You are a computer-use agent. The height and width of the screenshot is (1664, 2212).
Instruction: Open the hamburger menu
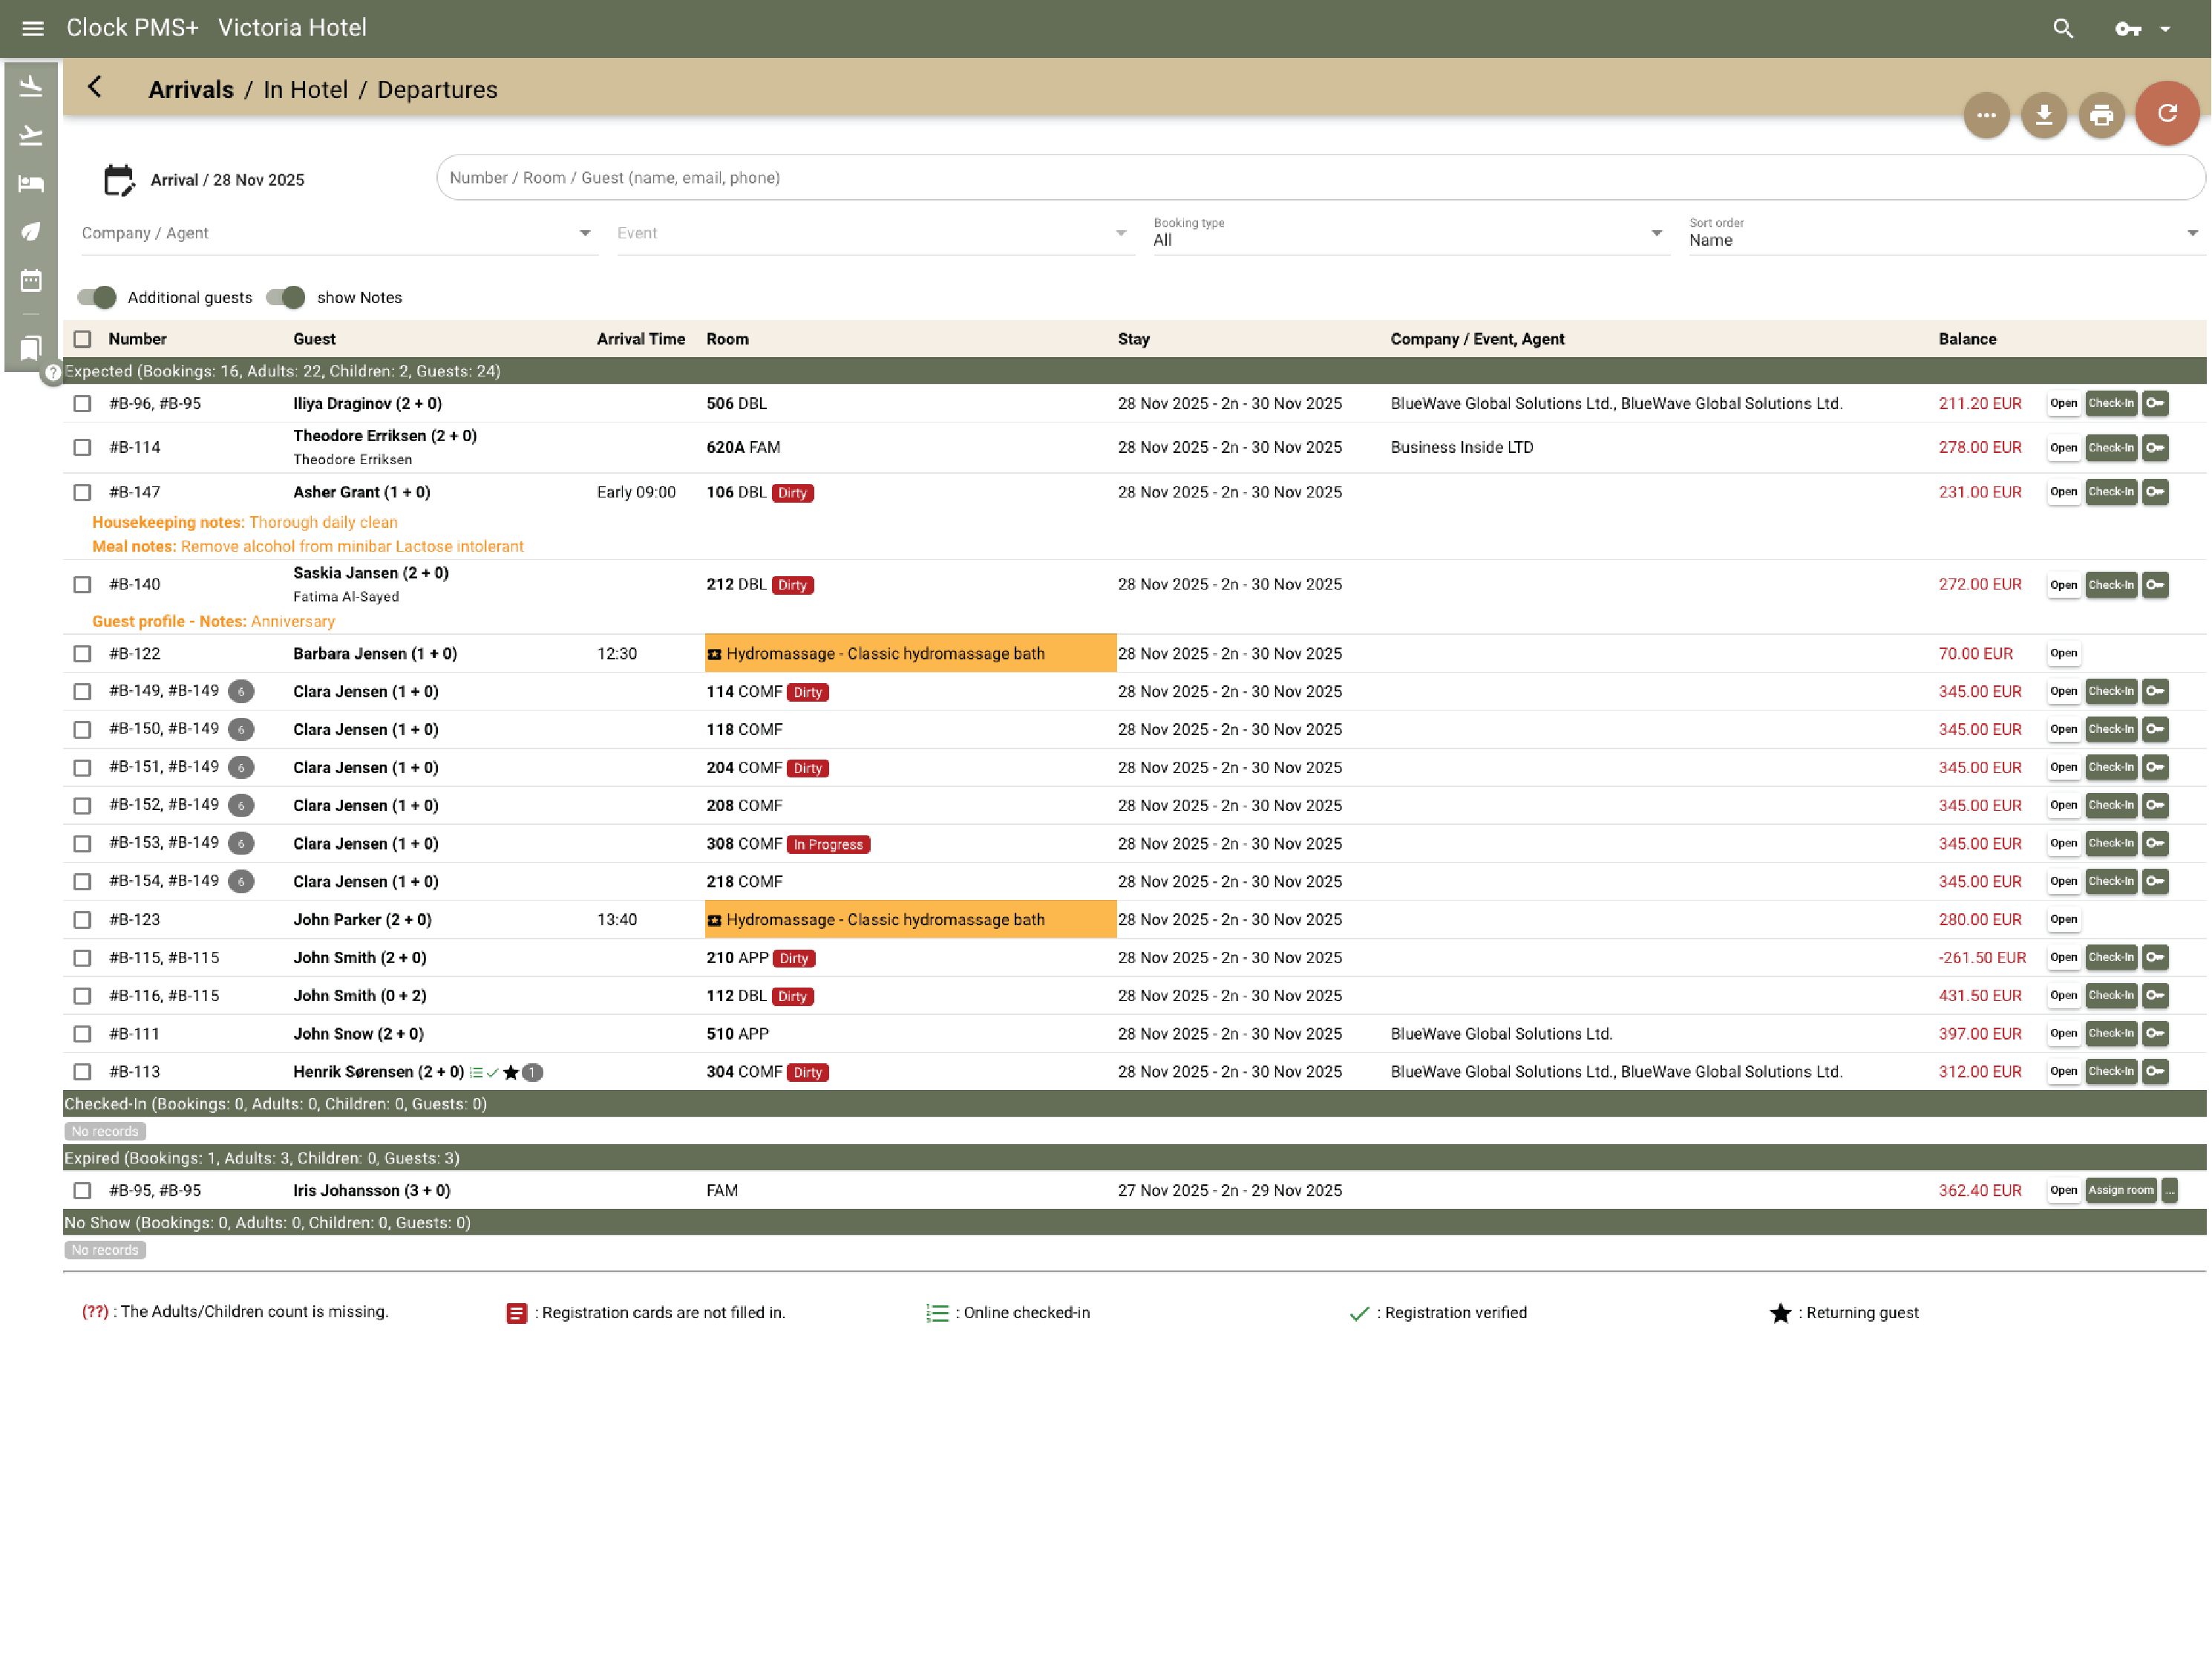tap(32, 28)
